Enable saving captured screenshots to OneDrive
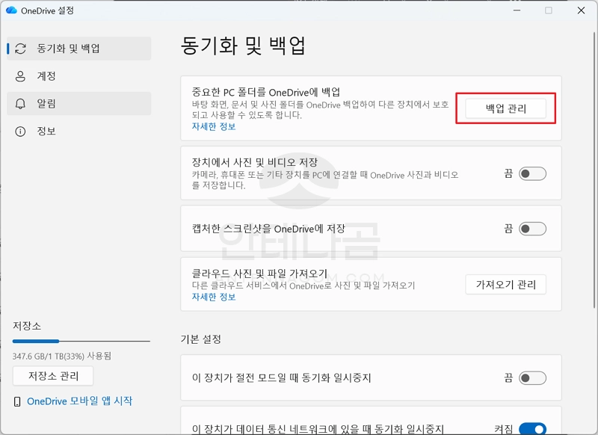 pyautogui.click(x=532, y=229)
